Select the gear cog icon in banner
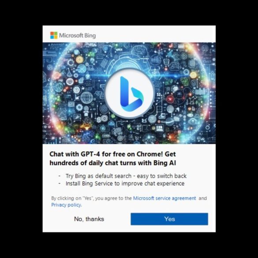Screen dimensions: 258x258 click(79, 108)
